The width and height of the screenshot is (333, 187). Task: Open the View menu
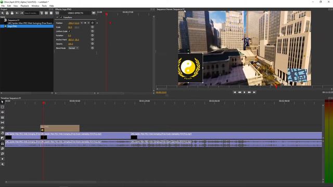click(x=16, y=6)
